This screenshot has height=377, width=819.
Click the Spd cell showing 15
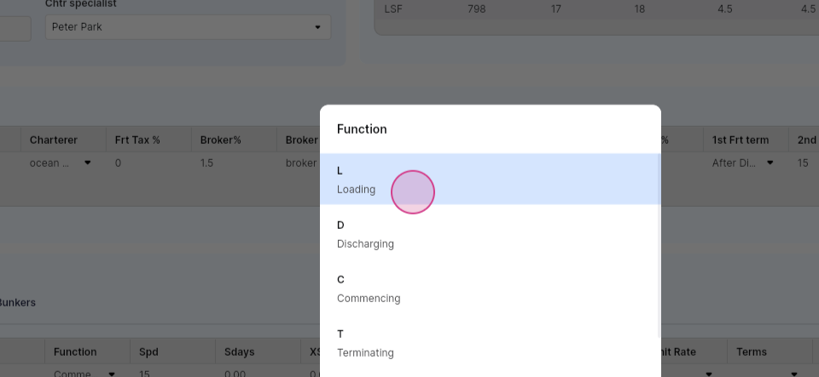pyautogui.click(x=145, y=374)
